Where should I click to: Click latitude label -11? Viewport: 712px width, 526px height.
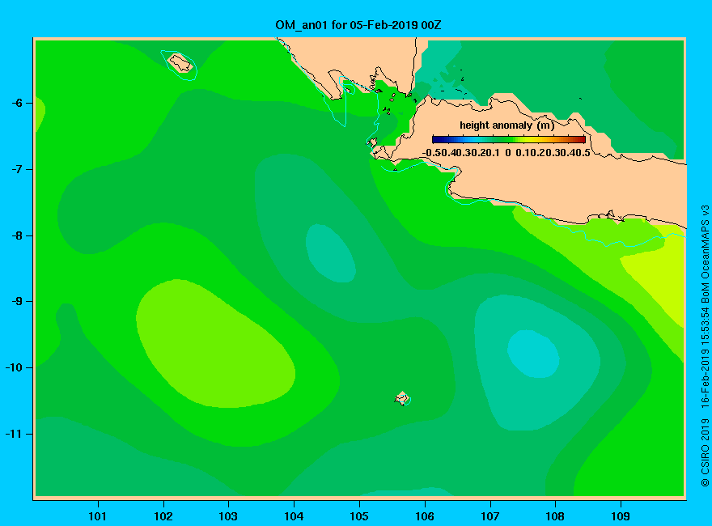[14, 434]
